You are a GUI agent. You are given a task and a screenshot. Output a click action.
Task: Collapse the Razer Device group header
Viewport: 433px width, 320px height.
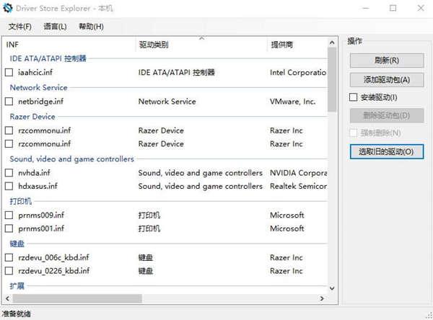point(32,116)
